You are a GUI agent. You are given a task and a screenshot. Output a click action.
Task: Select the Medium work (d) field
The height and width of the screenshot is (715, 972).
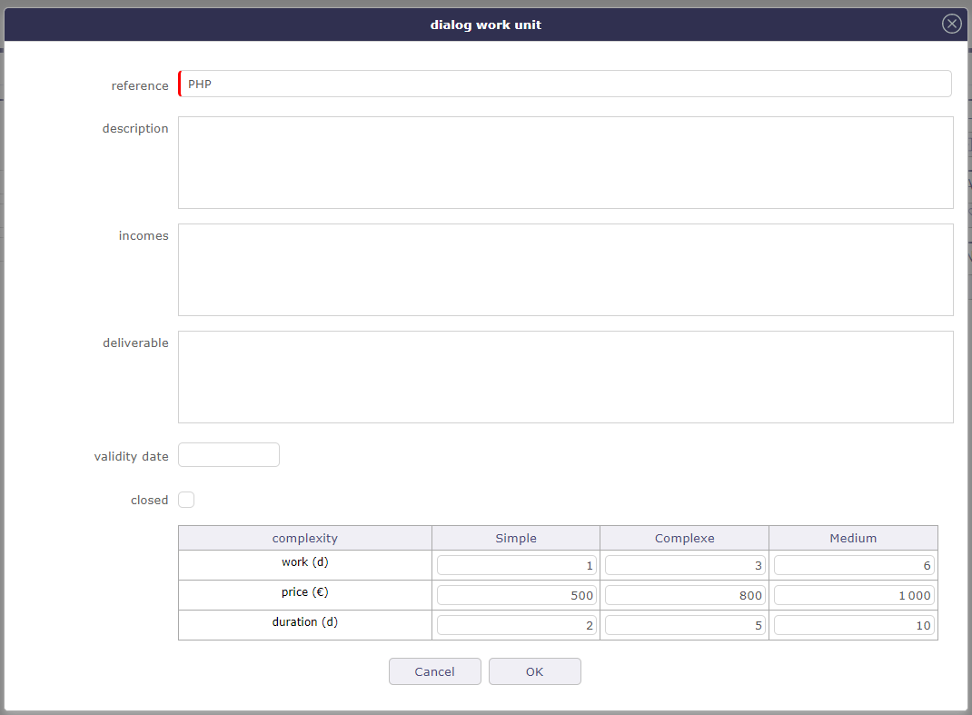(x=853, y=565)
